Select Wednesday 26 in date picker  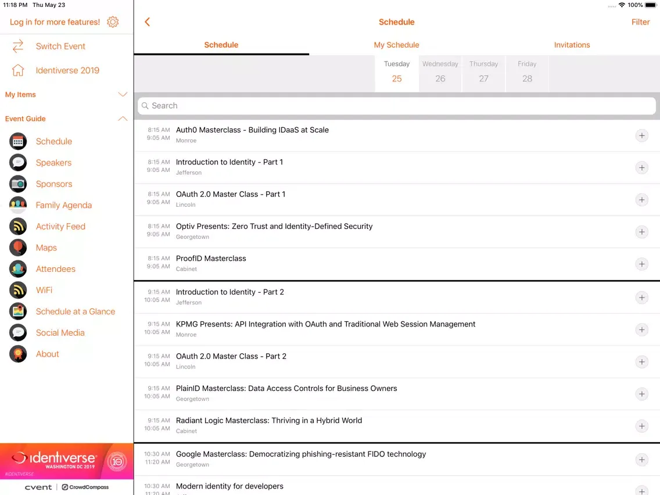click(440, 72)
